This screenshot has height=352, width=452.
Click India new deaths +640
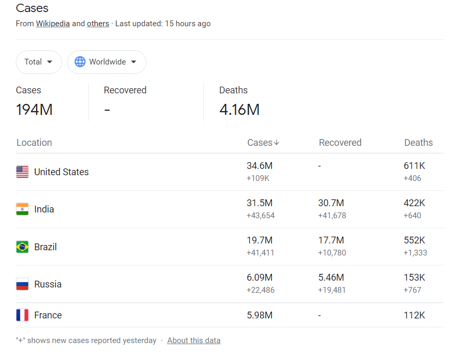point(412,216)
